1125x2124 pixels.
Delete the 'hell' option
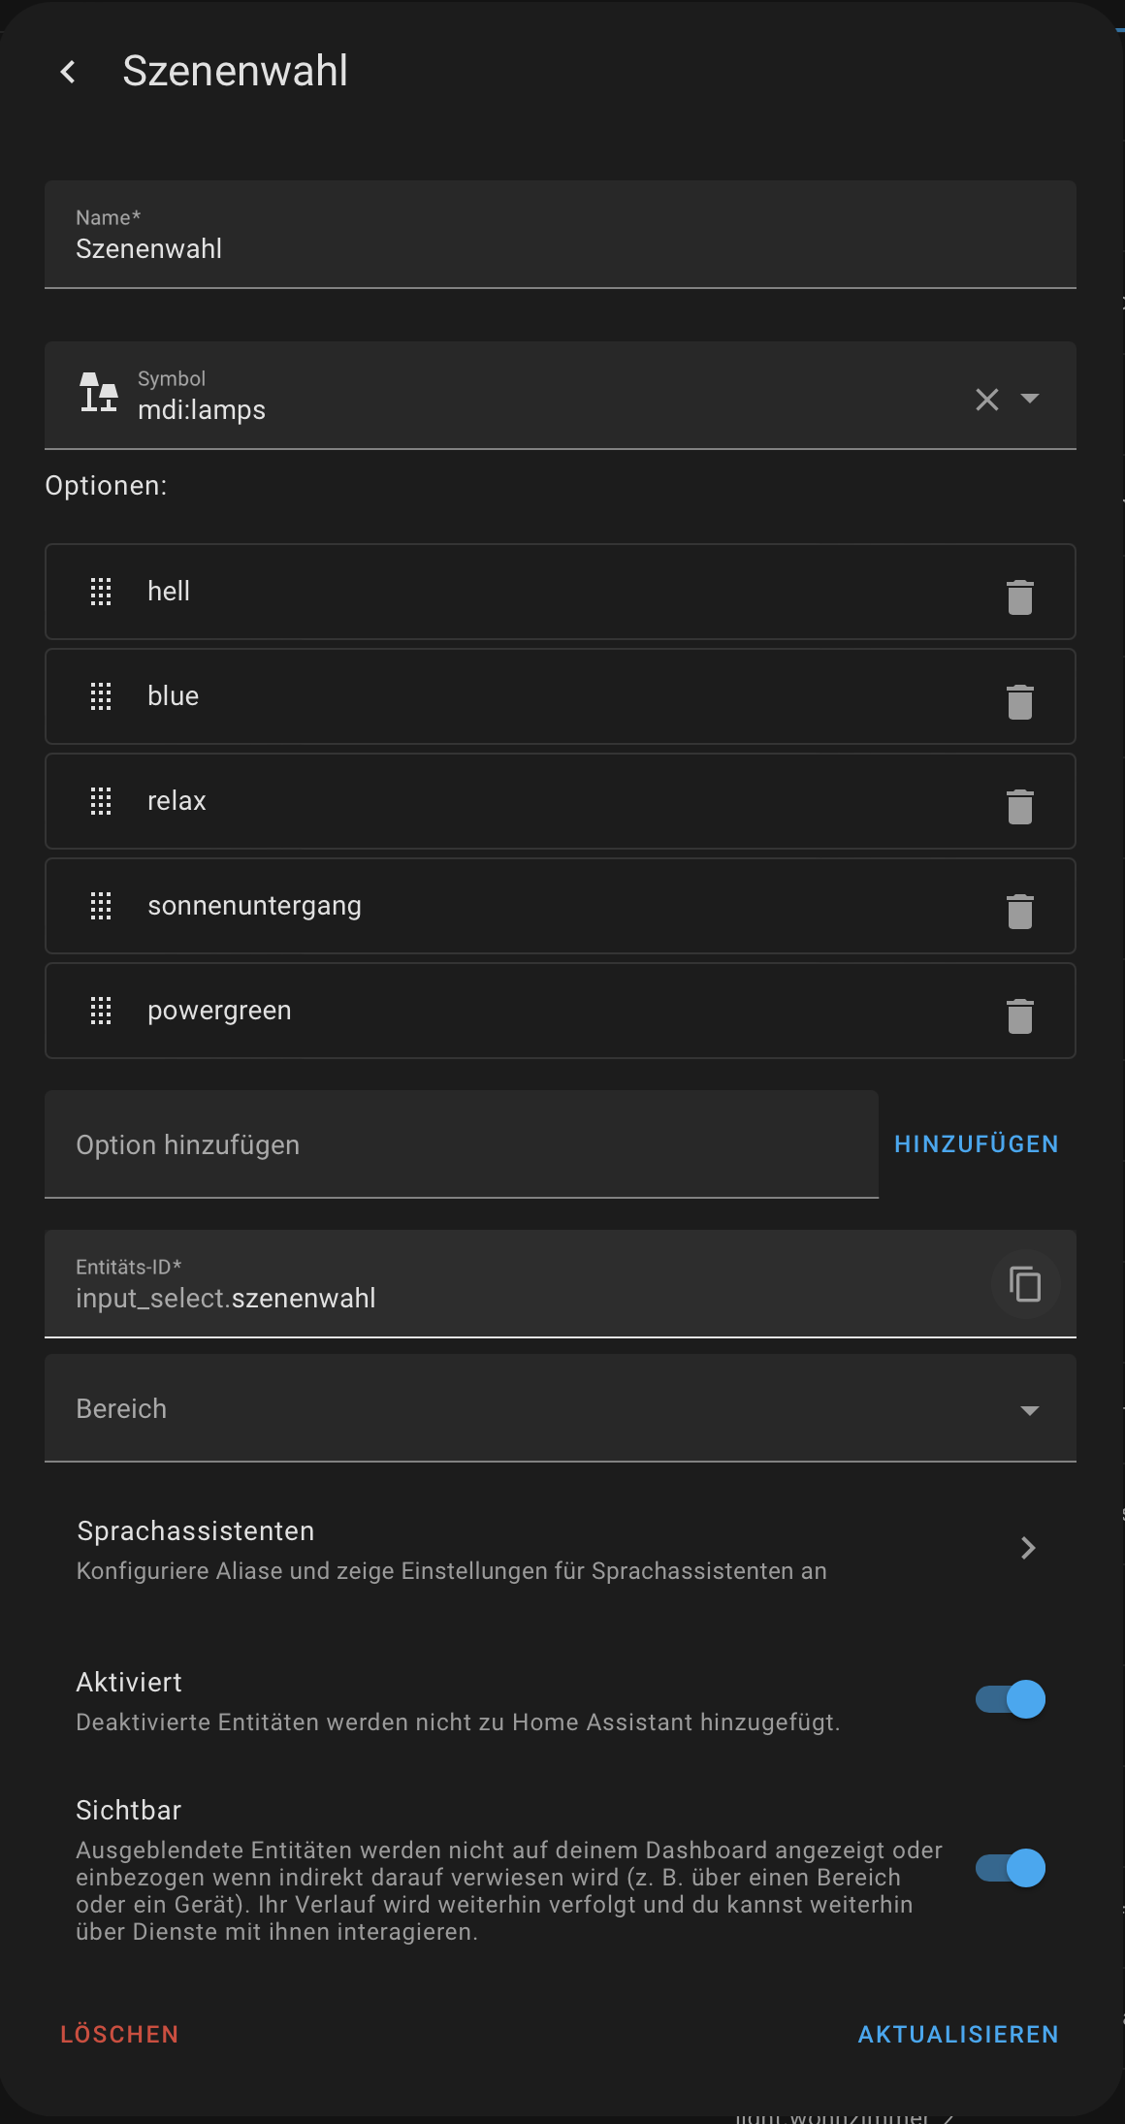click(1019, 596)
